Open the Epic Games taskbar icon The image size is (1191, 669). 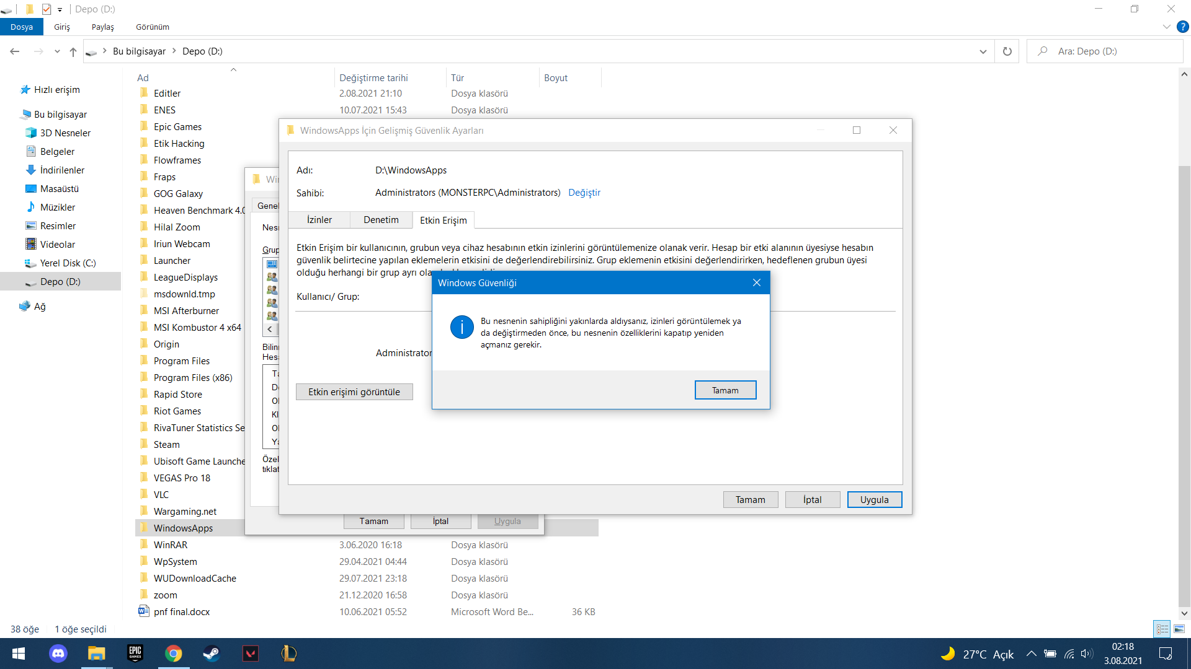click(x=135, y=654)
